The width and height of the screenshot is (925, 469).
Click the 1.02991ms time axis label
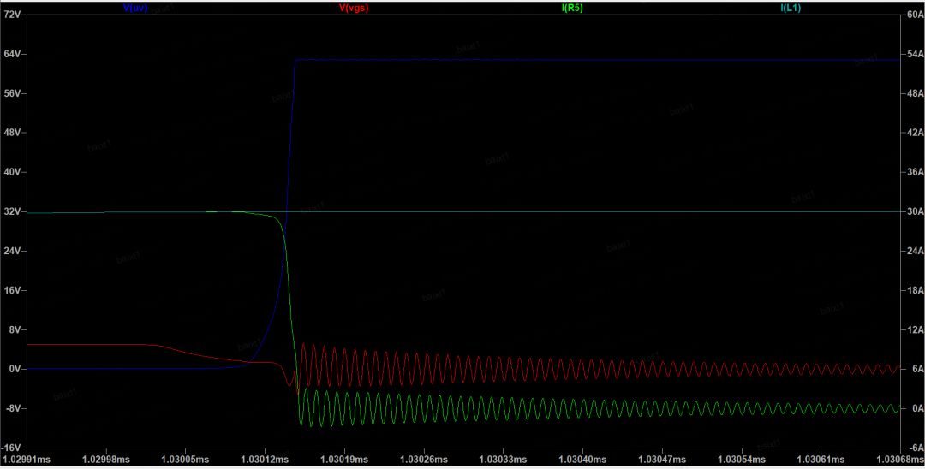coord(26,459)
